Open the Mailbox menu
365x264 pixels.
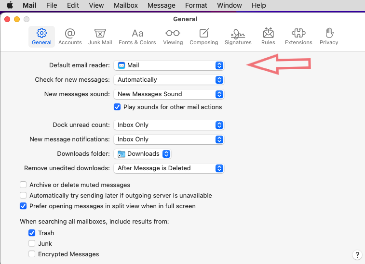tap(126, 5)
